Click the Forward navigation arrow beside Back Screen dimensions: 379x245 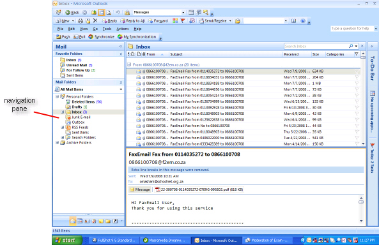[84, 12]
